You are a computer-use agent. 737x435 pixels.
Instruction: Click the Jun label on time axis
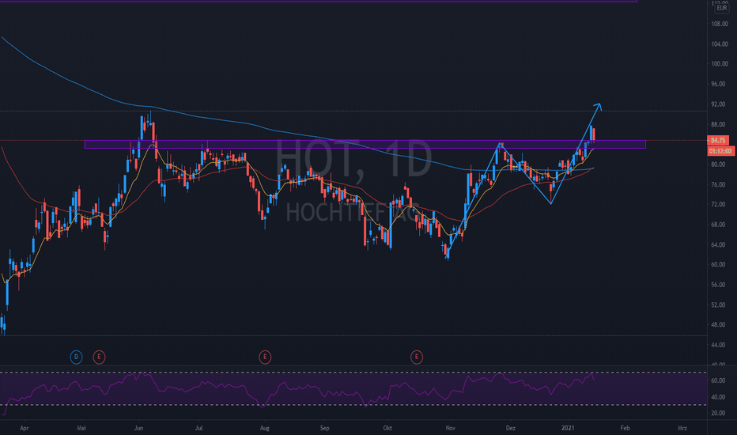click(138, 429)
